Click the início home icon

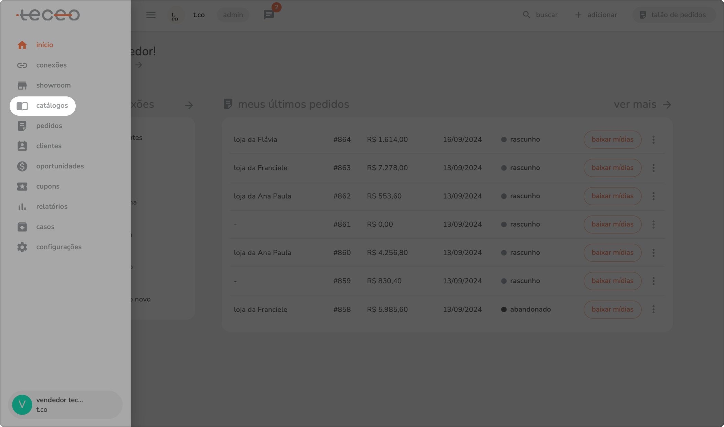point(22,45)
